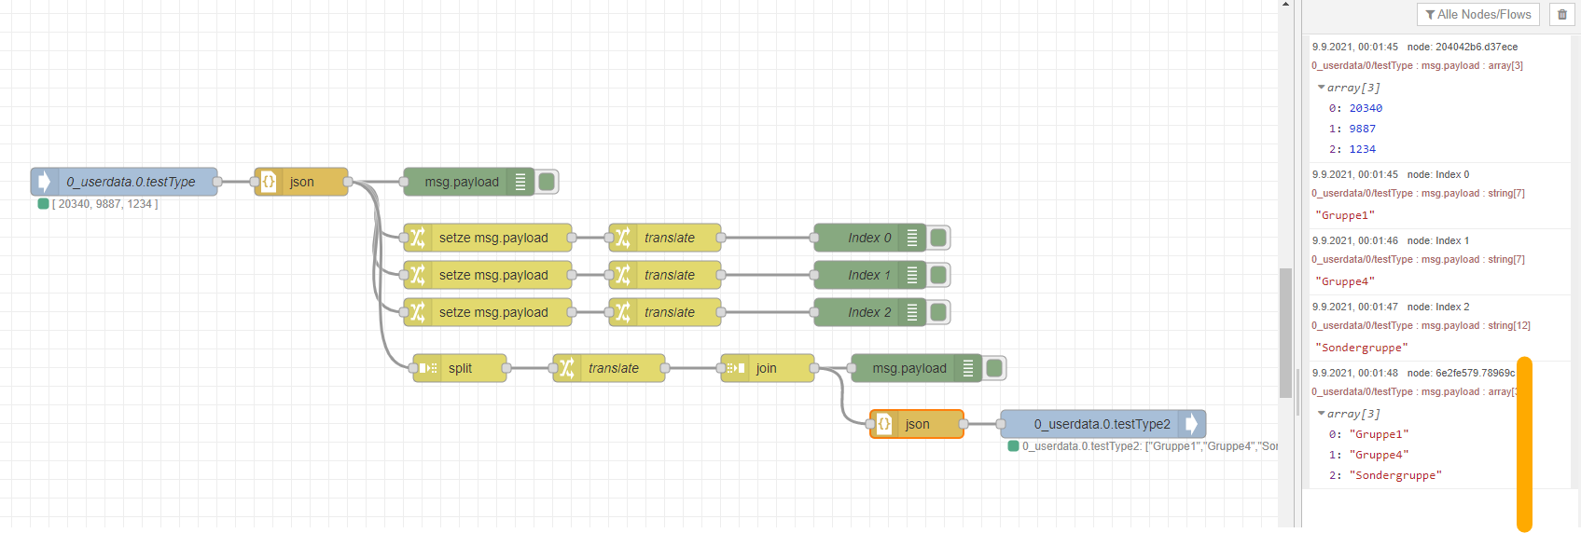Viewport: 1581px width, 533px height.
Task: Select the 0_userdata.0.testType2 output node
Action: click(1103, 424)
